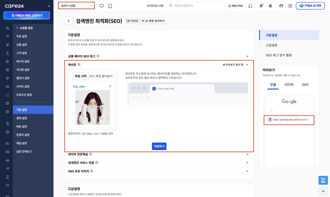330x197 pixels.
Task: Switch preview to the 구글 tab
Action: (273, 85)
